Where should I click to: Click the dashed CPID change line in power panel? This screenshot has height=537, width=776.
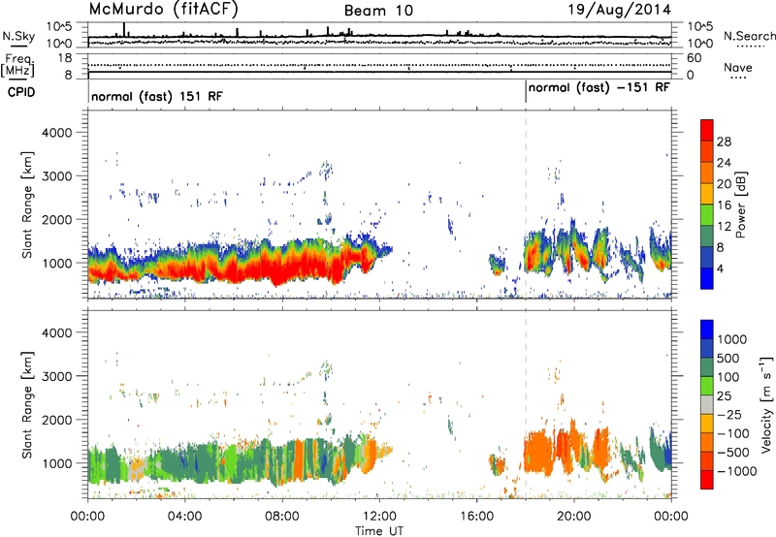click(526, 205)
